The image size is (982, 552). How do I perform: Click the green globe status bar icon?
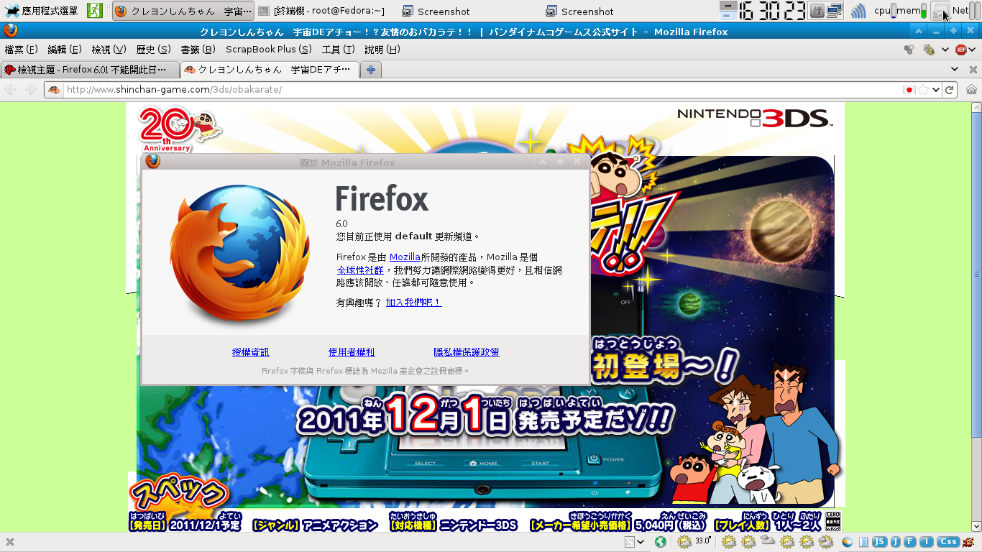click(x=660, y=542)
